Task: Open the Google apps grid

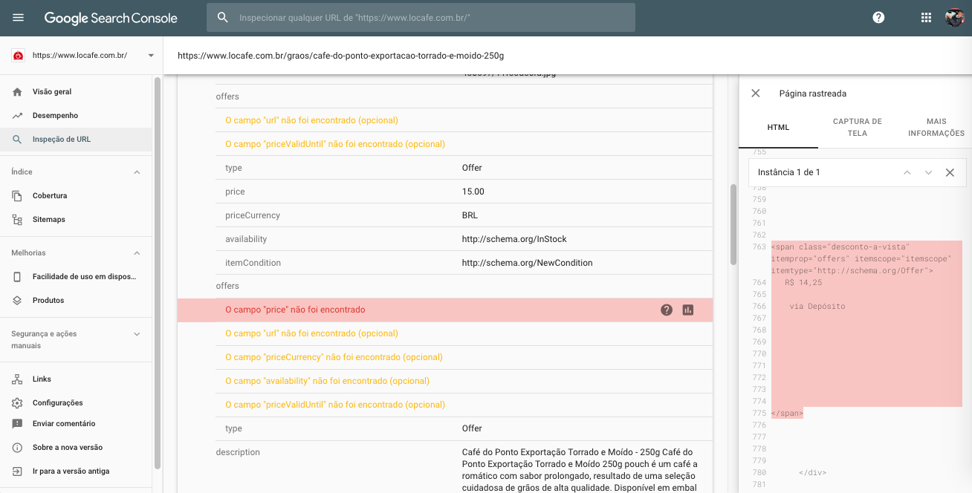Action: [x=926, y=18]
